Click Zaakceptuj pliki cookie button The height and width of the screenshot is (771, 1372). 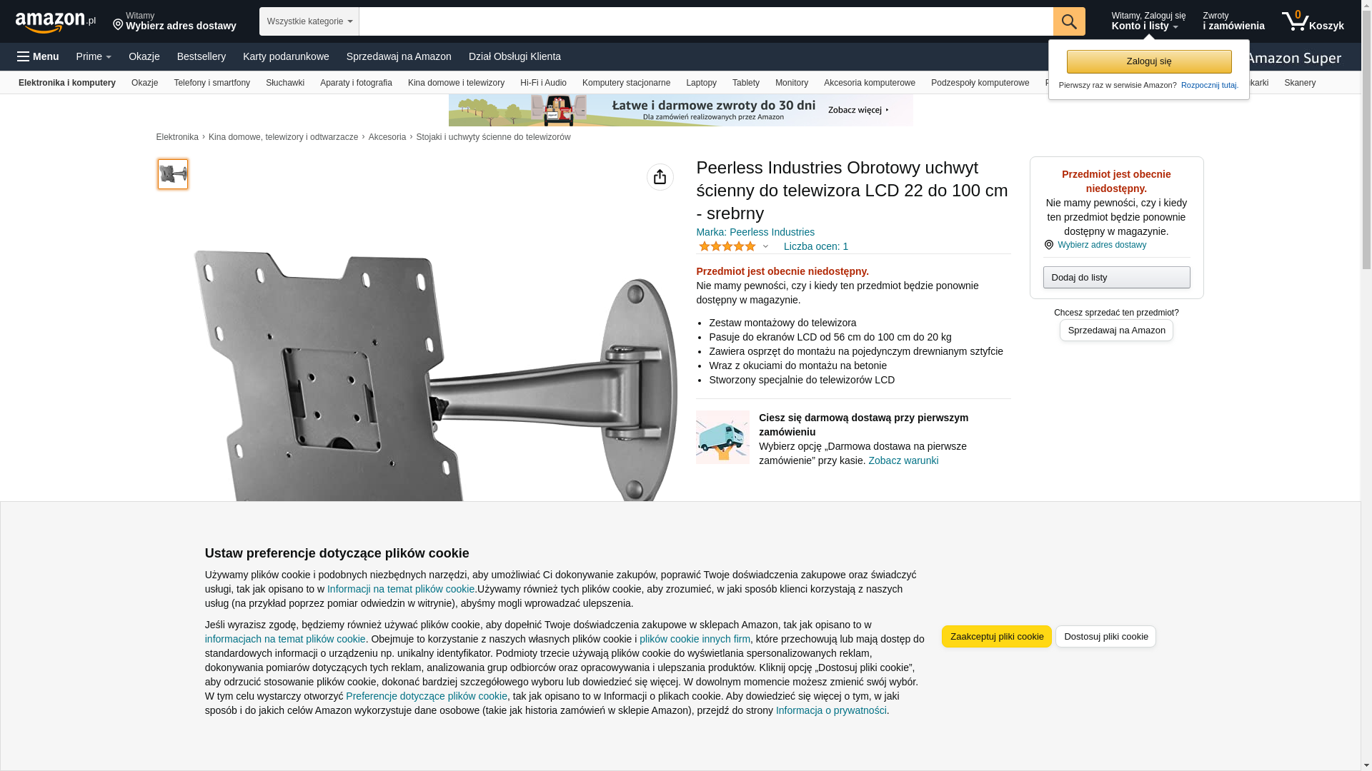996,636
